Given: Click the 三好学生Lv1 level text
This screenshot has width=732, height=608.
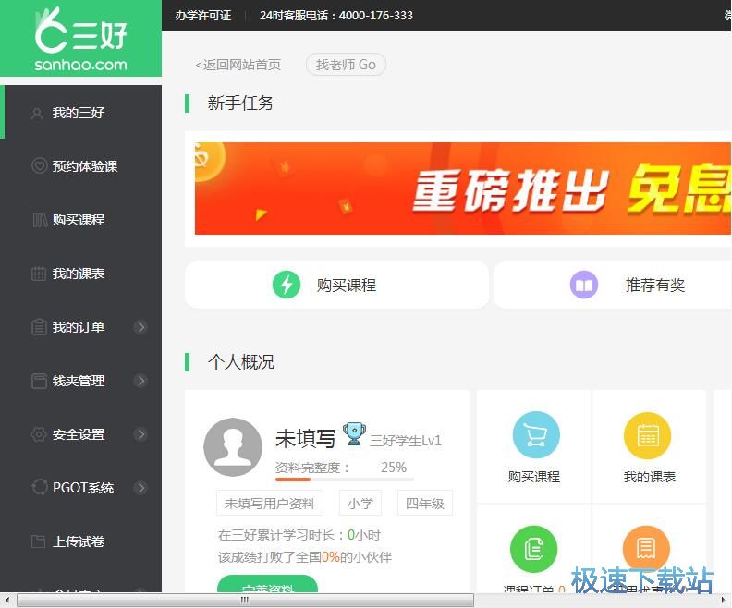Looking at the screenshot, I should pyautogui.click(x=405, y=440).
